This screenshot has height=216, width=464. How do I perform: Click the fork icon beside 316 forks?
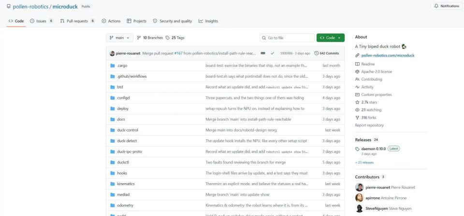point(357,118)
